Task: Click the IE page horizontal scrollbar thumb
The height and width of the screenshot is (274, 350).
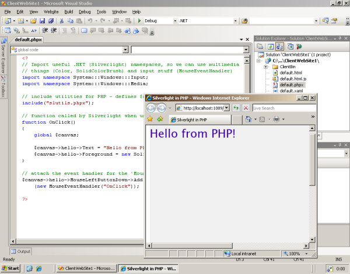Action: coord(192,245)
